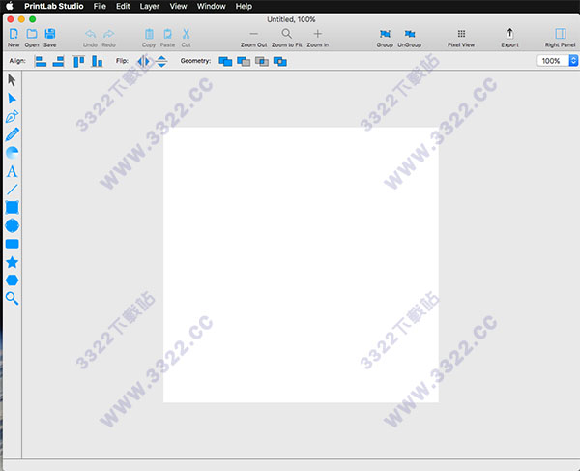580x471 pixels.
Task: Open the PrintLab Studio menu
Action: tap(53, 6)
